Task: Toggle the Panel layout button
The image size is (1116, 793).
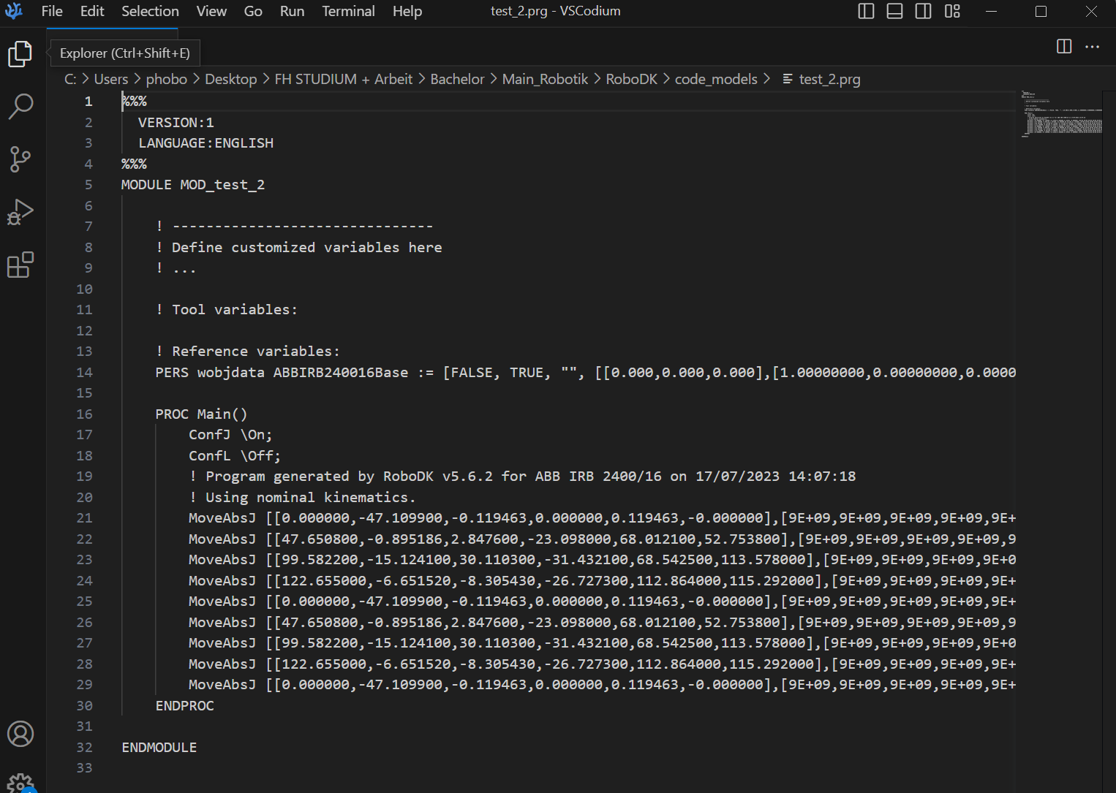Action: click(894, 12)
